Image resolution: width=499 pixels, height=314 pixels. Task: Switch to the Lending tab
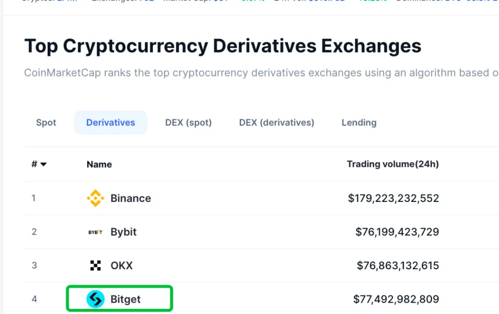(x=359, y=123)
